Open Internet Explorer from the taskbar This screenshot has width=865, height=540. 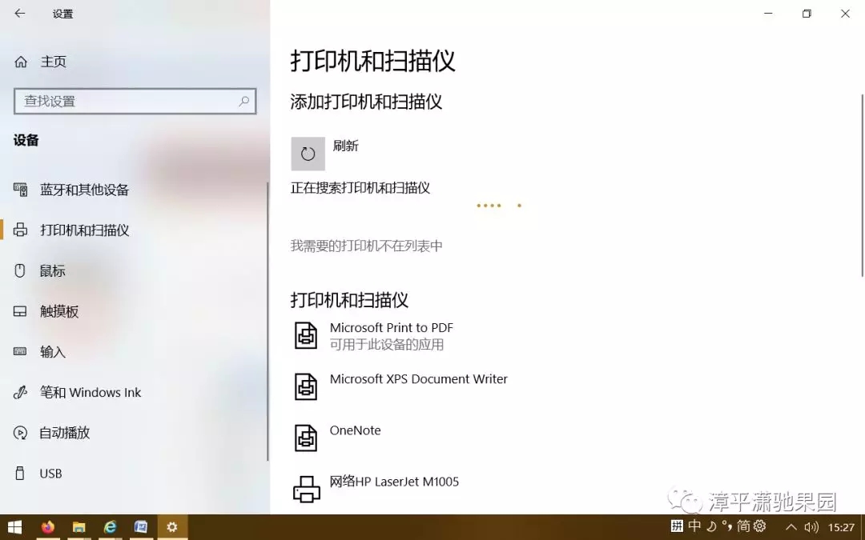[x=110, y=527]
